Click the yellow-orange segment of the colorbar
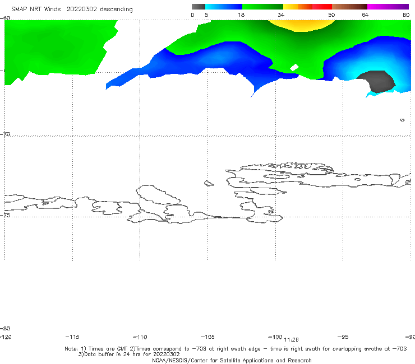415x364 pixels. pos(297,7)
